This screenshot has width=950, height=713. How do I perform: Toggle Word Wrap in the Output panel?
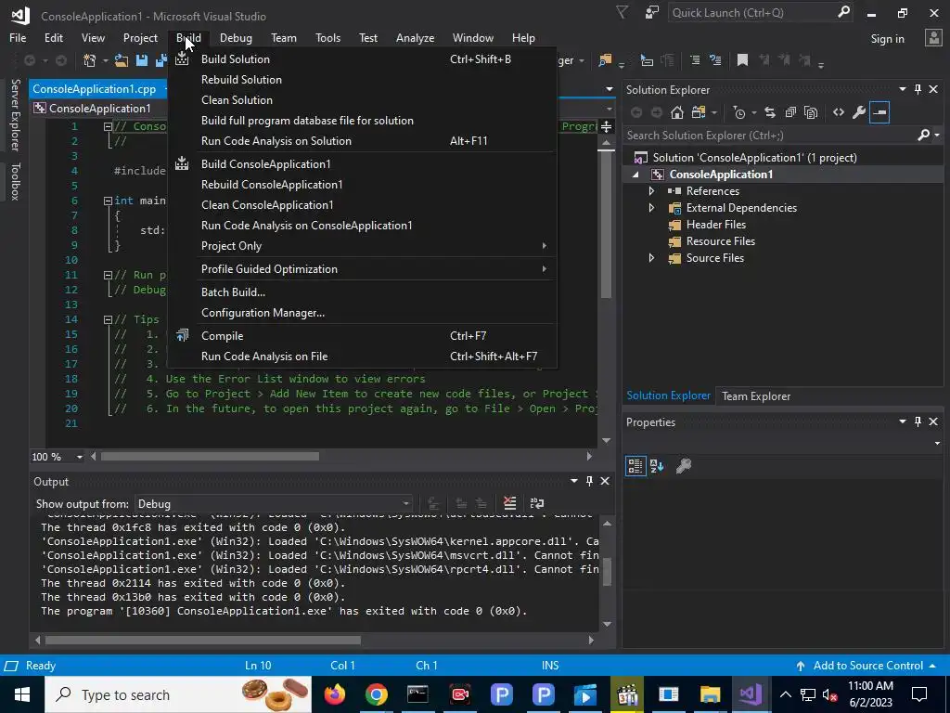point(537,503)
